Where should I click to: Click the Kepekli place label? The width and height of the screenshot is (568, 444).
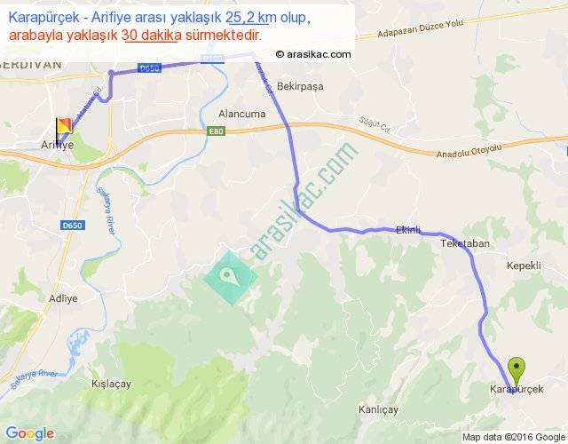[524, 266]
